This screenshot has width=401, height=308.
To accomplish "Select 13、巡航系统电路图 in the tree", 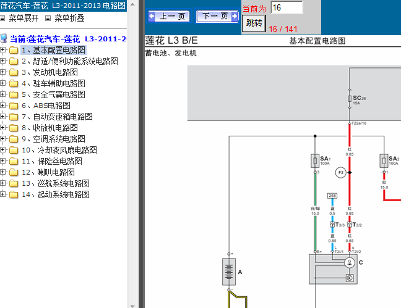I will point(56,183).
